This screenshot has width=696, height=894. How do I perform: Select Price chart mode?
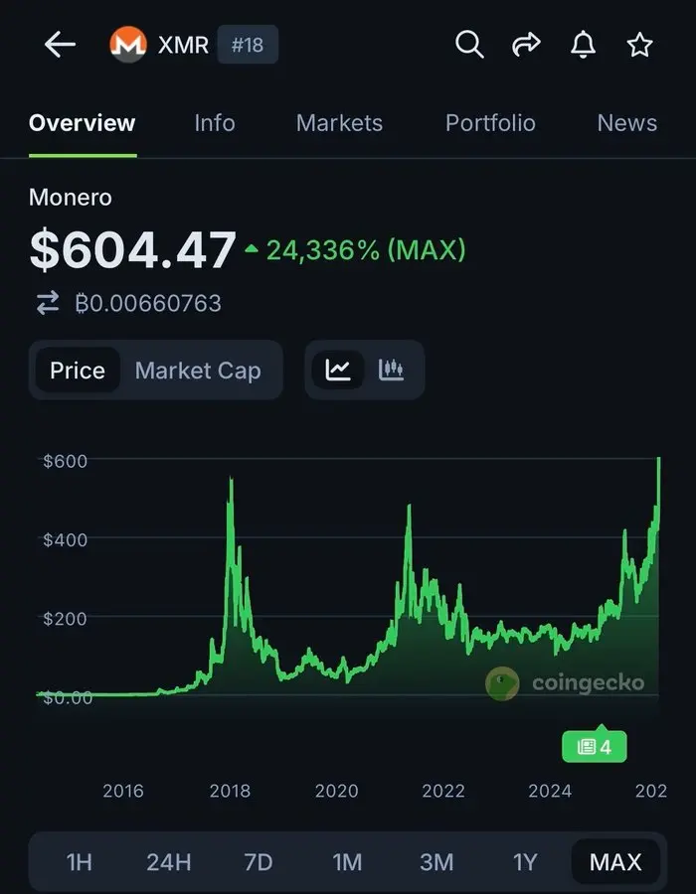77,370
